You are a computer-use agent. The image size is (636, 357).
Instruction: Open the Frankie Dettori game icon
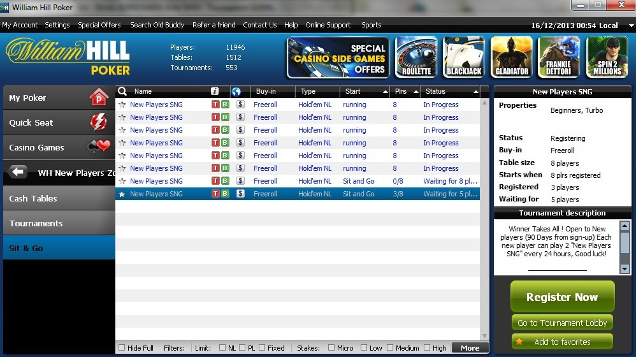click(x=558, y=57)
